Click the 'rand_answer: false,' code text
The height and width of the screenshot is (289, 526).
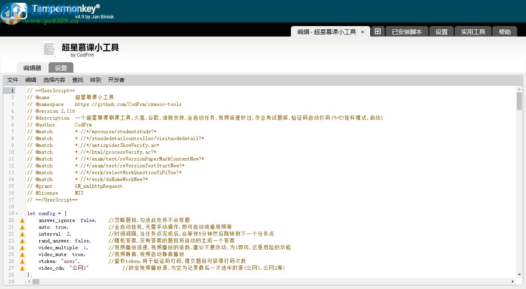click(x=65, y=241)
